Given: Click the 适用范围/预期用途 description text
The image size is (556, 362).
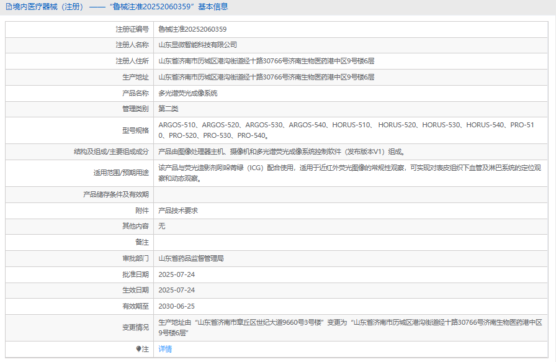Looking at the screenshot, I should tap(351, 173).
